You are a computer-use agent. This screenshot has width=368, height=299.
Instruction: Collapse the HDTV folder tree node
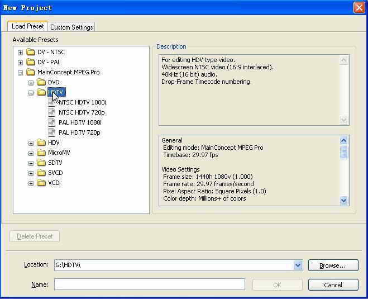tap(31, 92)
